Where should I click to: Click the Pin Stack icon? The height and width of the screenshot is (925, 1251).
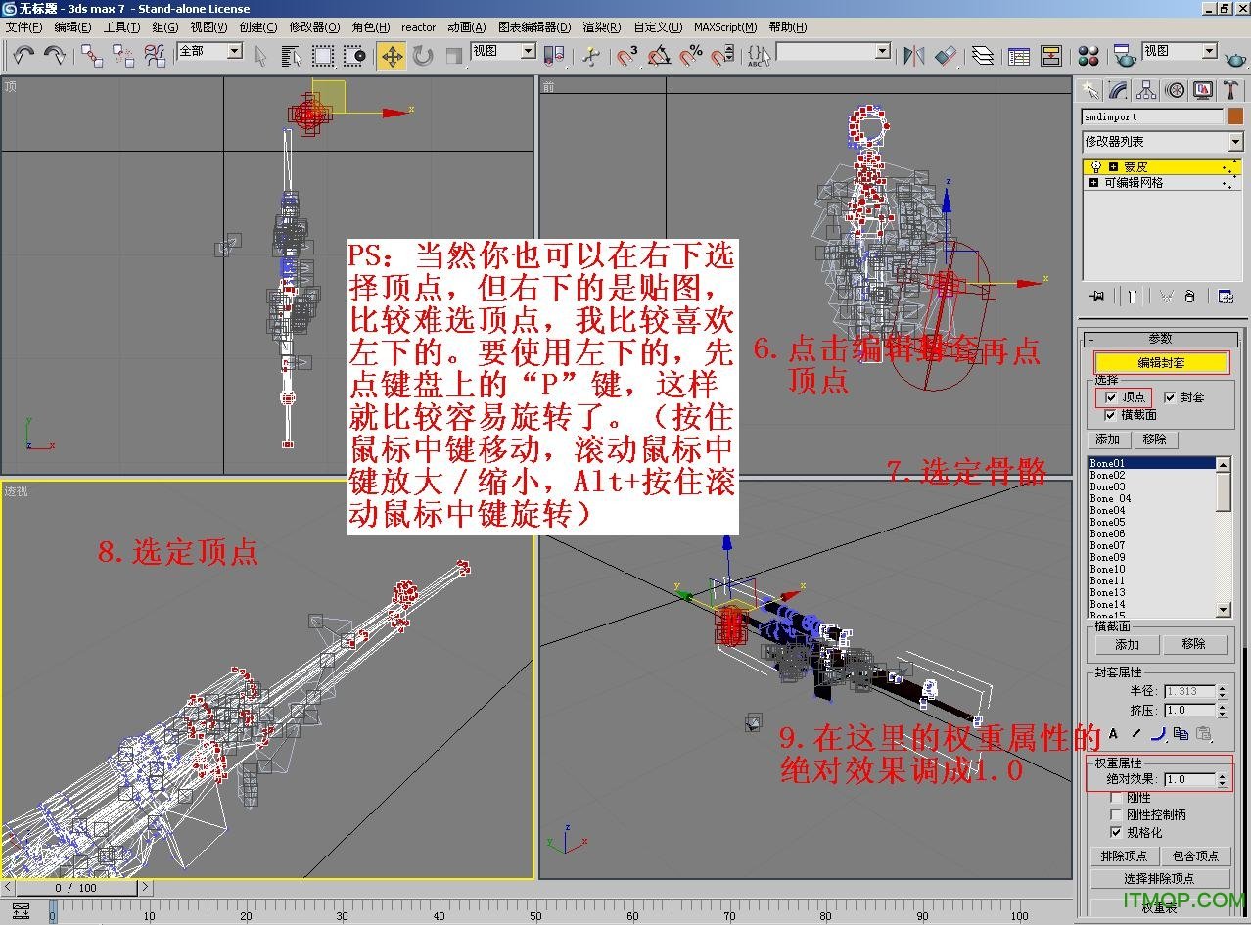[1096, 296]
